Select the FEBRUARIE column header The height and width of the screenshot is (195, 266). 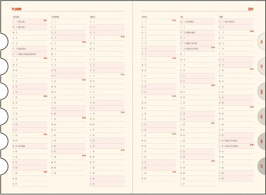(x=55, y=16)
